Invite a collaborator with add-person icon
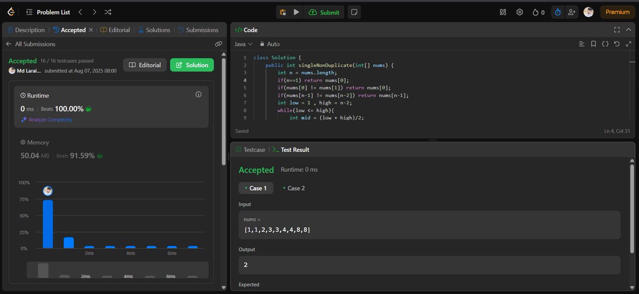This screenshot has height=294, width=639. pos(572,12)
